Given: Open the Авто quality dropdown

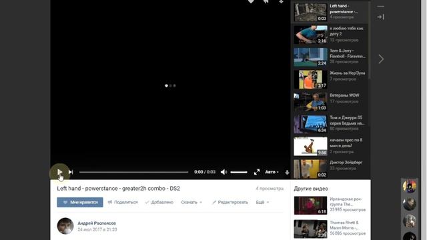Looking at the screenshot, I should point(272,172).
